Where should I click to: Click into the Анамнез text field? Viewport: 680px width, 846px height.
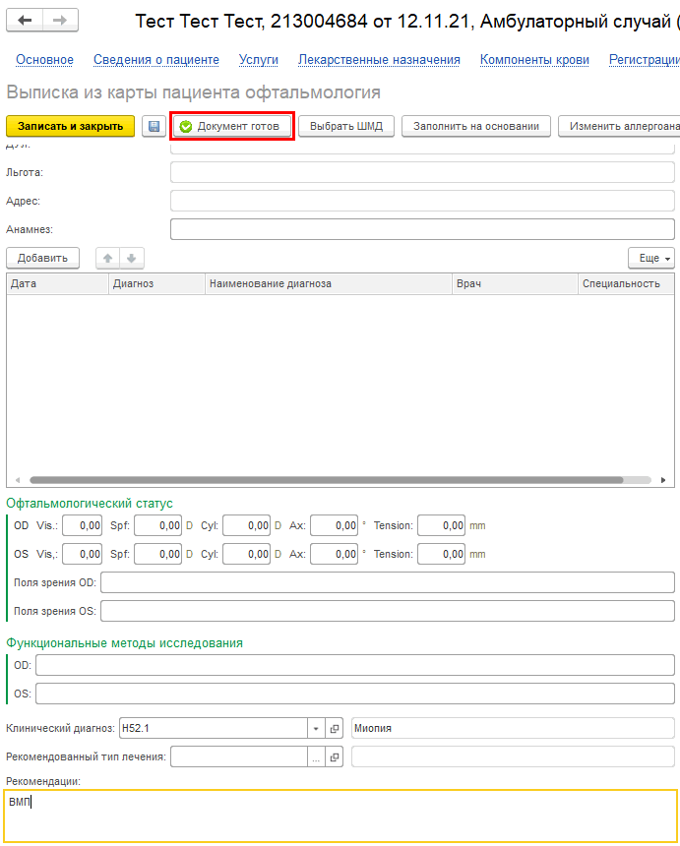point(422,229)
